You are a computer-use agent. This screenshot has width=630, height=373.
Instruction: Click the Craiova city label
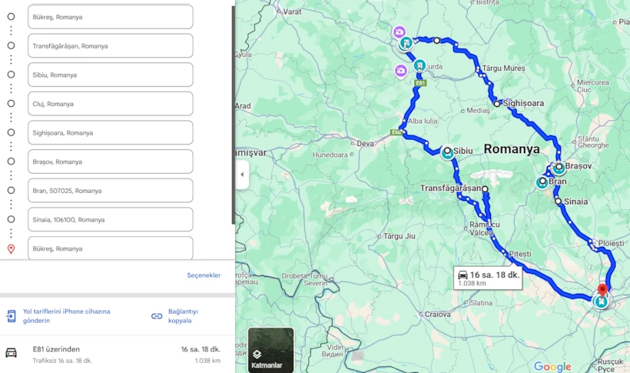(x=438, y=315)
